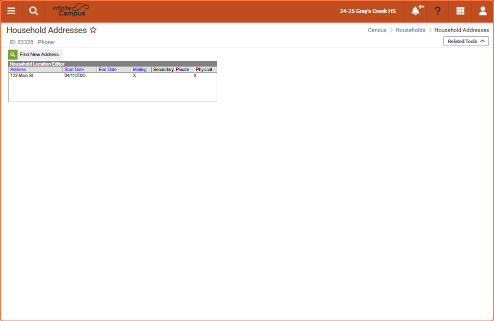
Task: Go to Census breadcrumb link
Action: tap(377, 30)
